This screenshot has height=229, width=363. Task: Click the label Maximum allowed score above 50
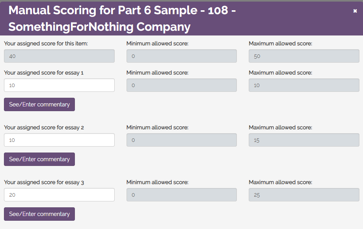tap(277, 43)
